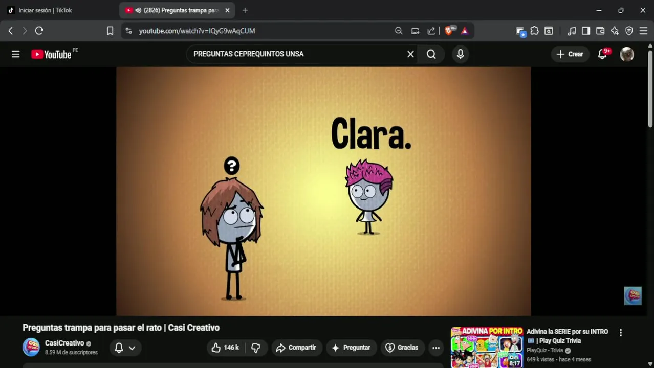654x368 pixels.
Task: Close the YouTube tab
Action: (227, 10)
